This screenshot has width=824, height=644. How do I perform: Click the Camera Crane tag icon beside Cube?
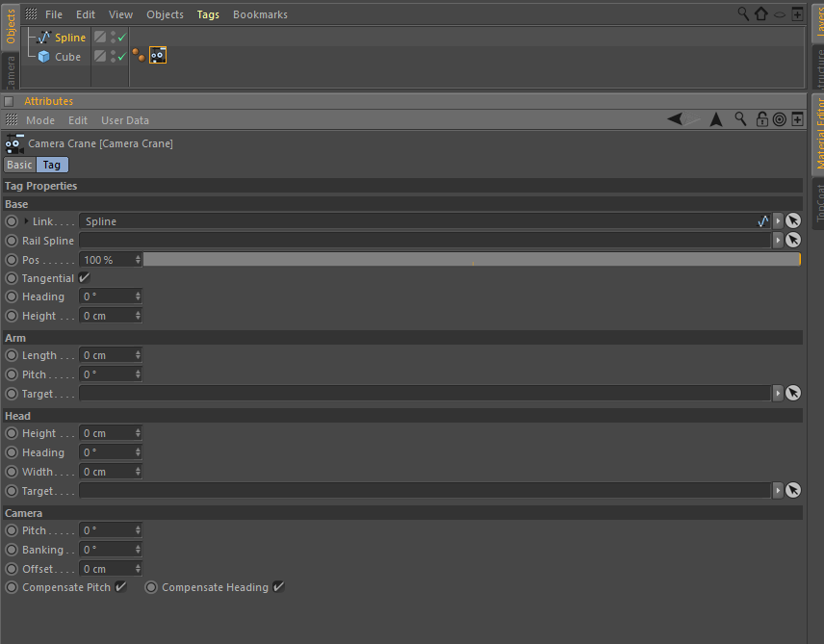tap(157, 55)
